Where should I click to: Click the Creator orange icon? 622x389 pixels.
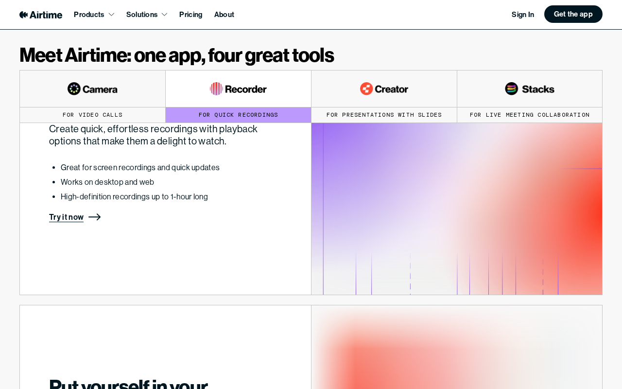pyautogui.click(x=366, y=88)
